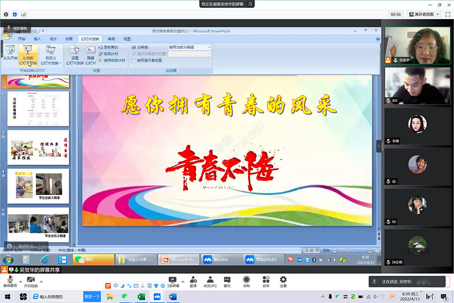Switch to the 审阅 ribbon tab

click(x=111, y=39)
